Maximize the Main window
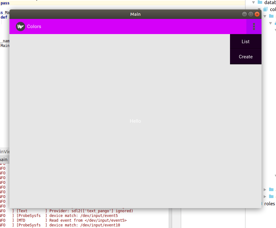This screenshot has height=228, width=276. click(x=251, y=14)
